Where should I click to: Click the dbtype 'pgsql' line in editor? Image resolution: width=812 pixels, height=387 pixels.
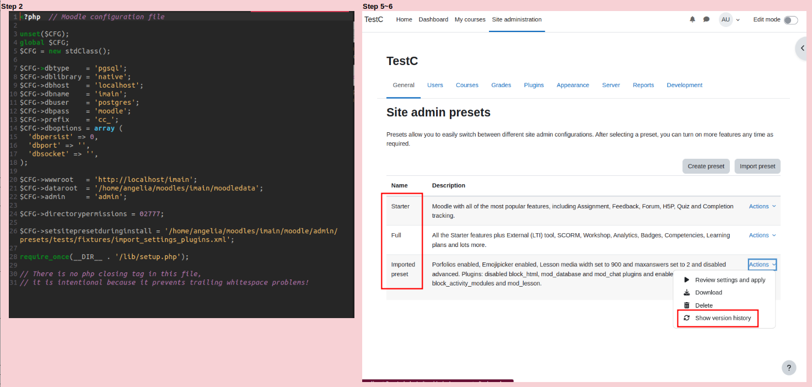tap(74, 68)
